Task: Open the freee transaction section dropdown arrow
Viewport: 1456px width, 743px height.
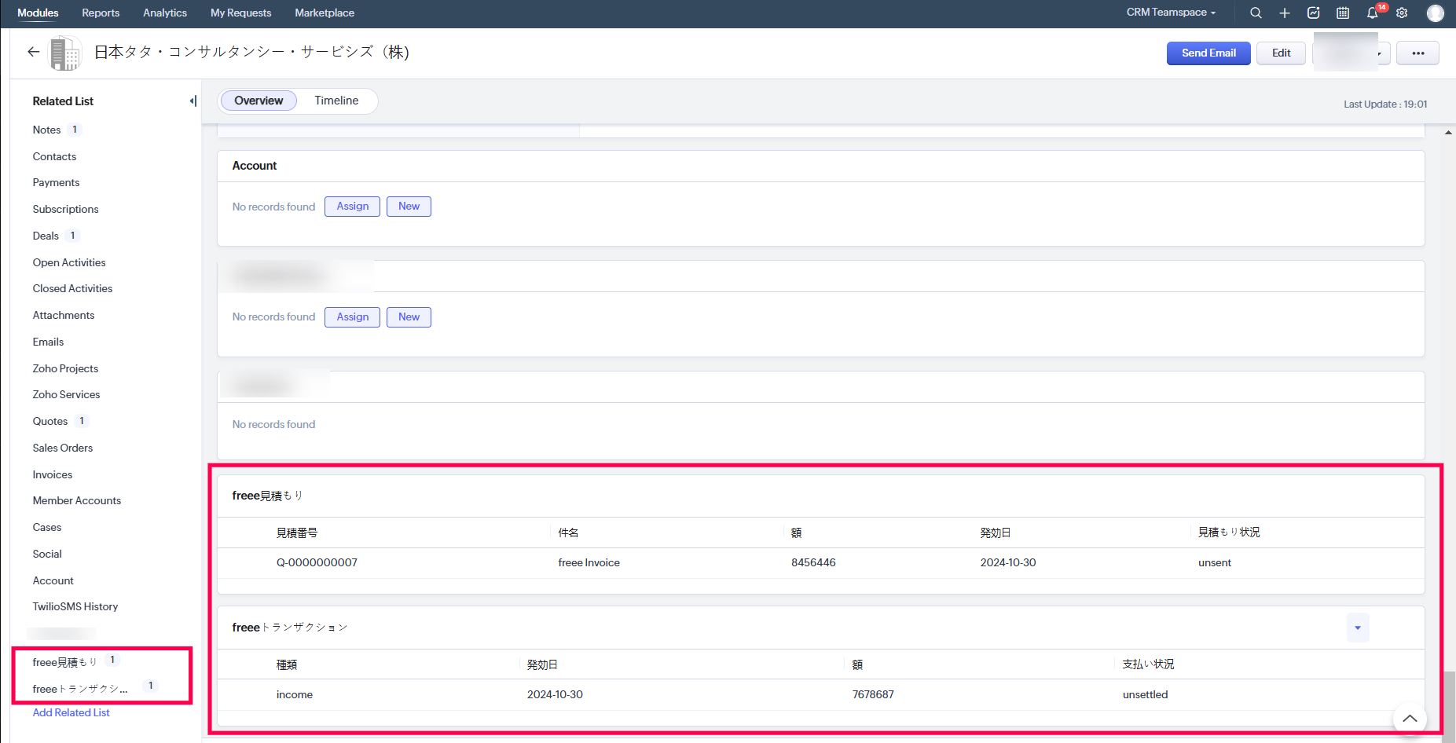Action: tap(1357, 628)
